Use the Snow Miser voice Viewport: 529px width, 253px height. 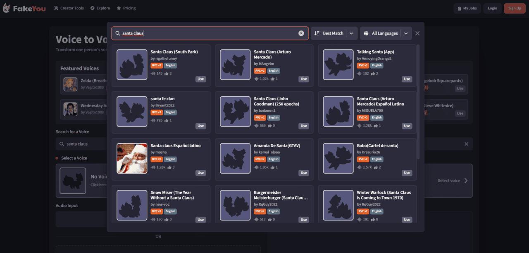200,220
